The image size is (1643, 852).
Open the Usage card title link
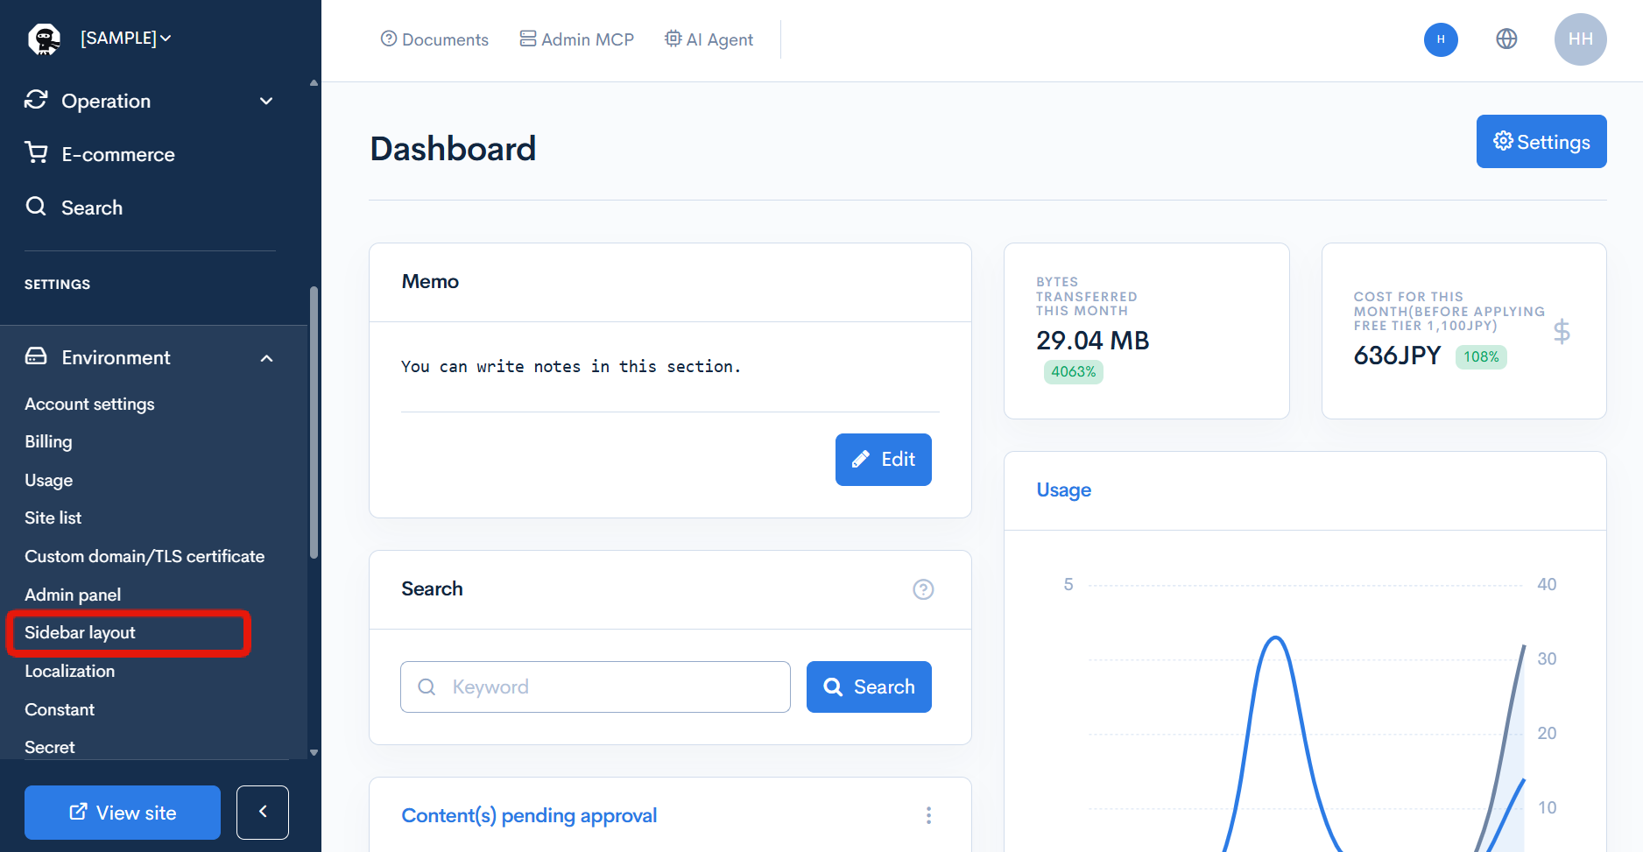pos(1064,490)
